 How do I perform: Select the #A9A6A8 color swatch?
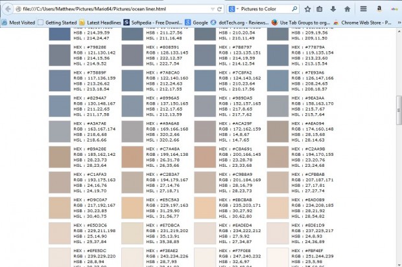coord(132,131)
